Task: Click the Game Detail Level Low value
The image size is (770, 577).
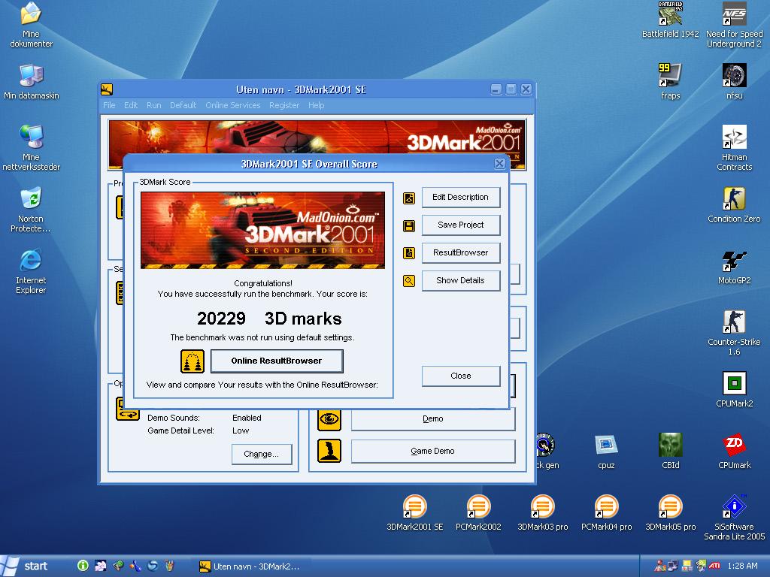Action: point(241,430)
